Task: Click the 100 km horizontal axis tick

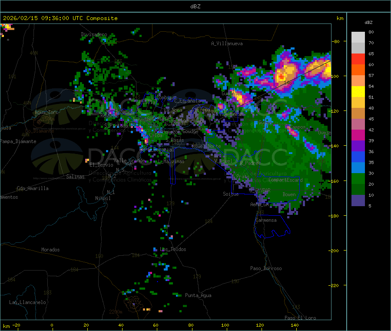Action: [225, 325]
